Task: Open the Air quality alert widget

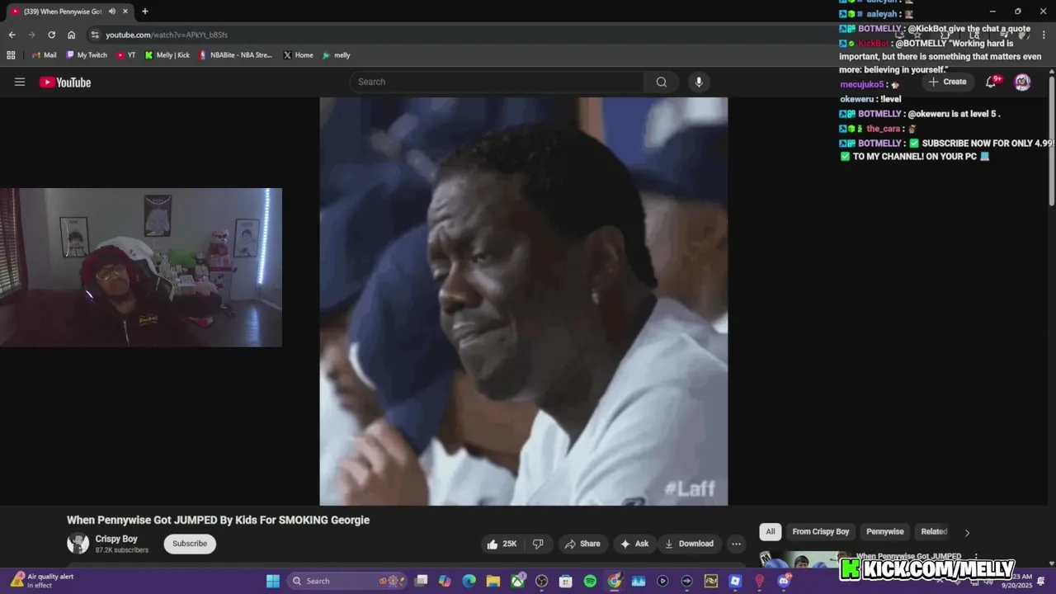Action: coord(42,581)
